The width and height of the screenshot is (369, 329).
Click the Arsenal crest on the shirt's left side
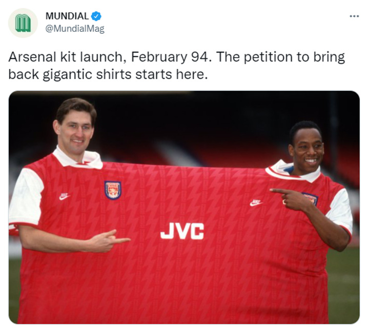[x=112, y=190]
